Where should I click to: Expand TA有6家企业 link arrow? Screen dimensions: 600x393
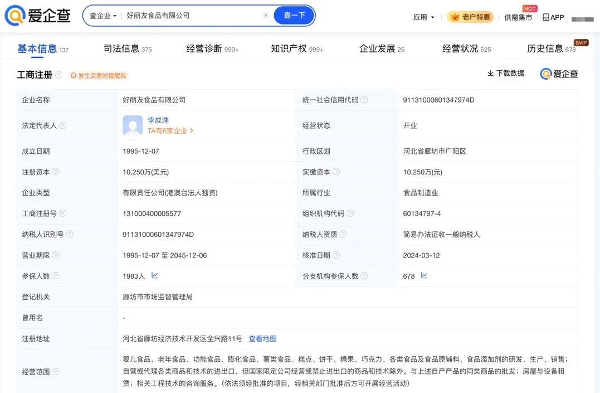pos(192,131)
